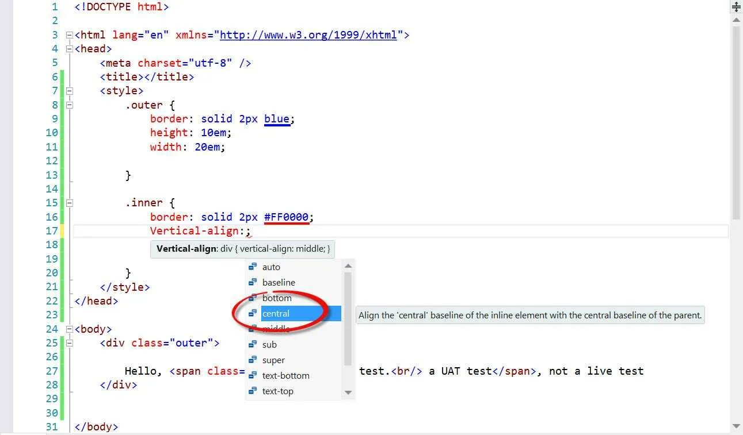Choose 'sub' from the completion list
Screen dimensions: 743x435
click(x=269, y=345)
